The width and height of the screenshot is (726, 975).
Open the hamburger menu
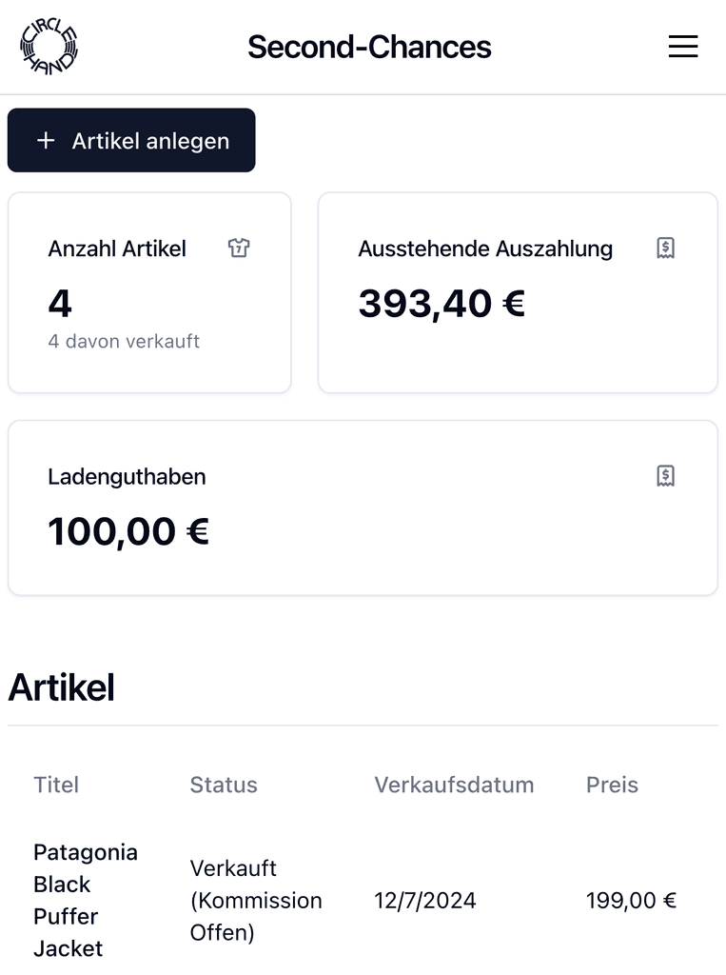click(683, 47)
